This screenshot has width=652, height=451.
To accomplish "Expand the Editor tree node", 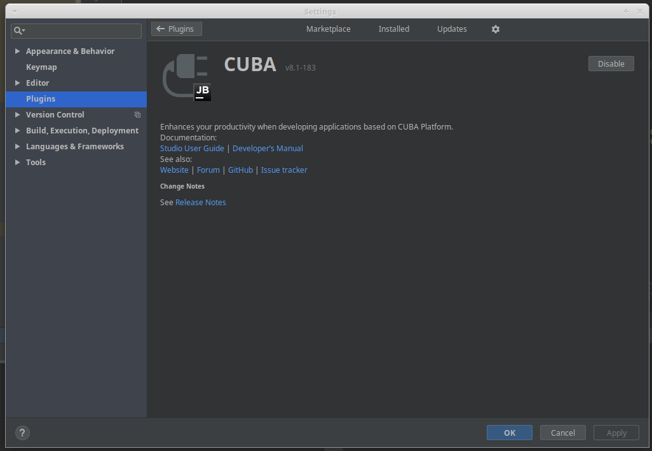I will (x=17, y=83).
